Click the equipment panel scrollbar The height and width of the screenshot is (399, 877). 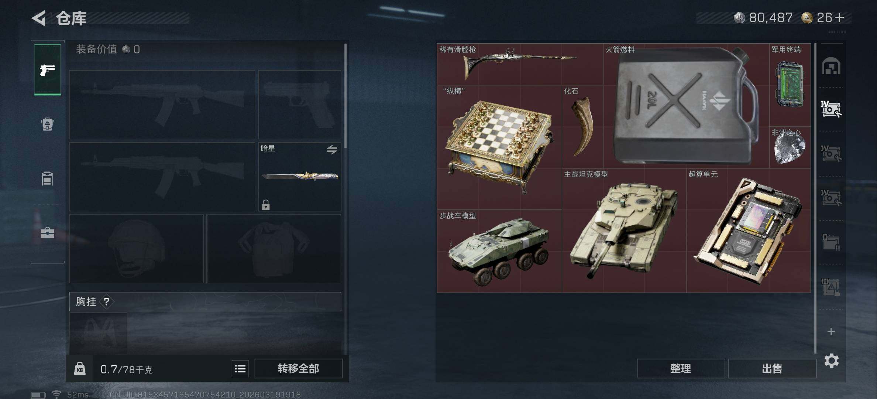click(x=345, y=96)
